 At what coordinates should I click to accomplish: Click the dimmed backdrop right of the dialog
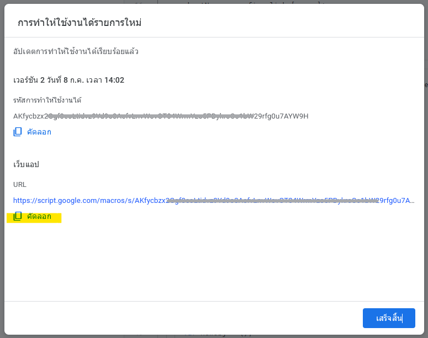426,169
